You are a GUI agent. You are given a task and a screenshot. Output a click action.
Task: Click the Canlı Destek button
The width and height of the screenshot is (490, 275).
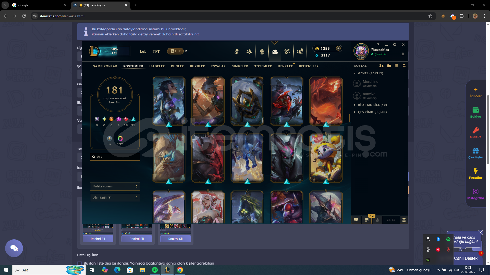pyautogui.click(x=466, y=258)
